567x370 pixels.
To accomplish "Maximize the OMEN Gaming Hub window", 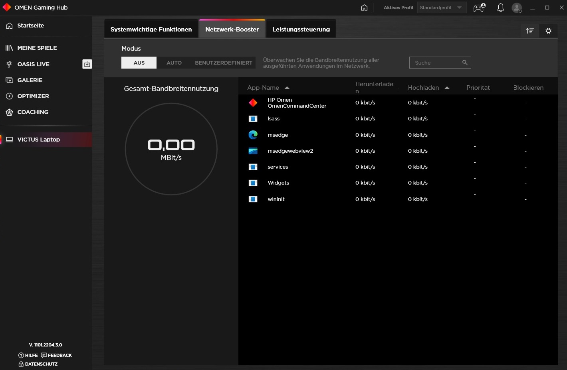I will (x=547, y=8).
